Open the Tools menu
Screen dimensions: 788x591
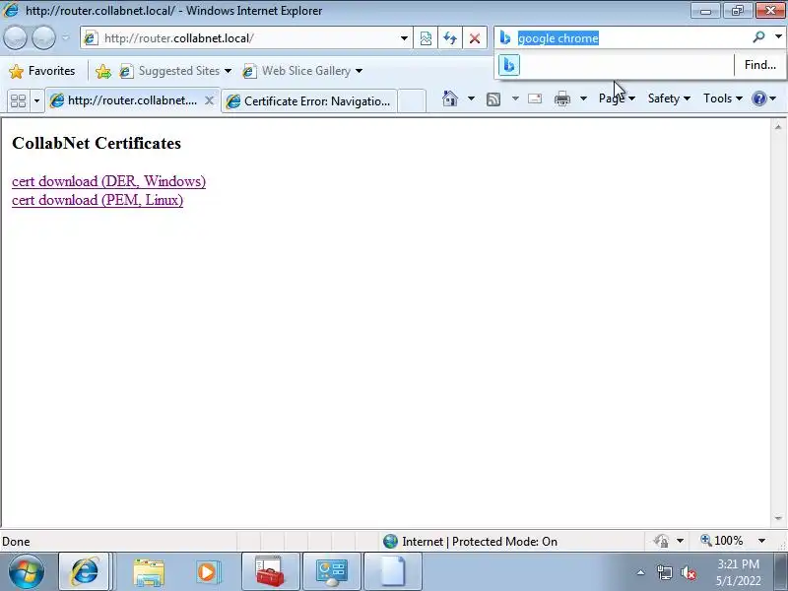pos(723,98)
